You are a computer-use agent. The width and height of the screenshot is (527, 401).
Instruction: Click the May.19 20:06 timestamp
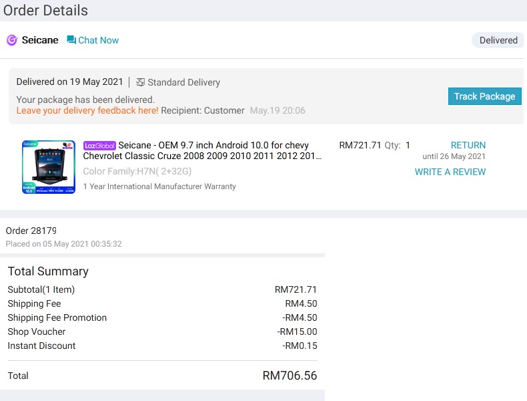pos(278,110)
